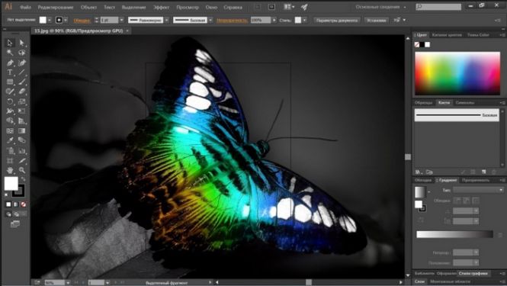Select the Rotate tool
507x286 pixels.
tap(10, 101)
